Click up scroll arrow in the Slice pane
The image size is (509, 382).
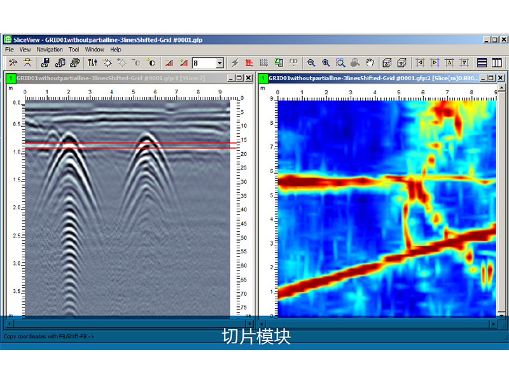501,87
